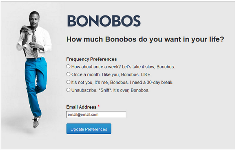The height and width of the screenshot is (152, 237).
Task: Click the "I like you, Bonobos. LIKE." label
Action: [x=126, y=74]
